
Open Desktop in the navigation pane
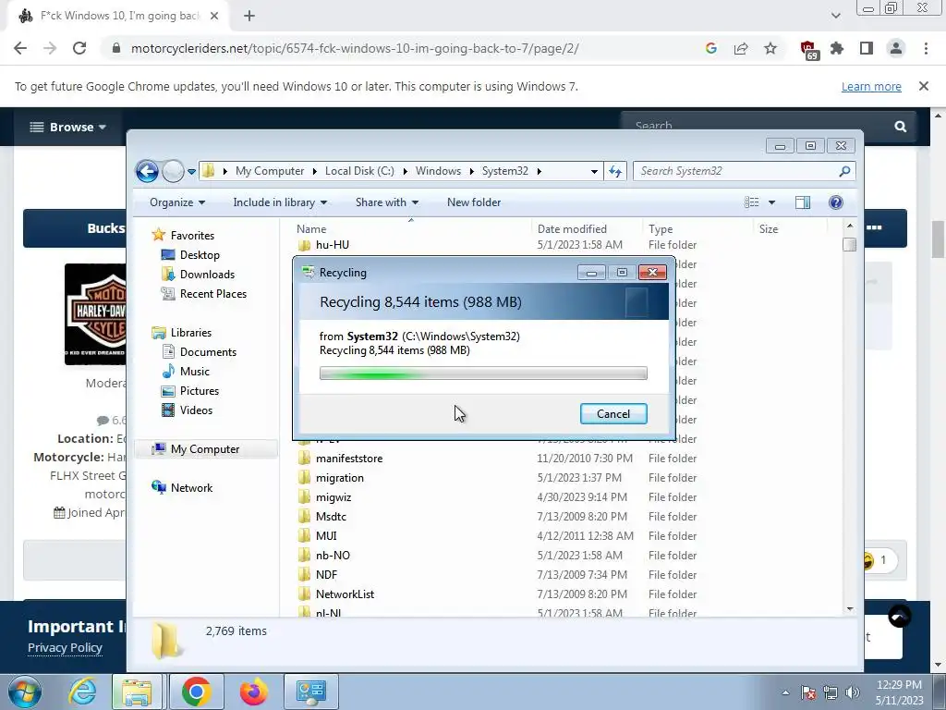[x=200, y=255]
